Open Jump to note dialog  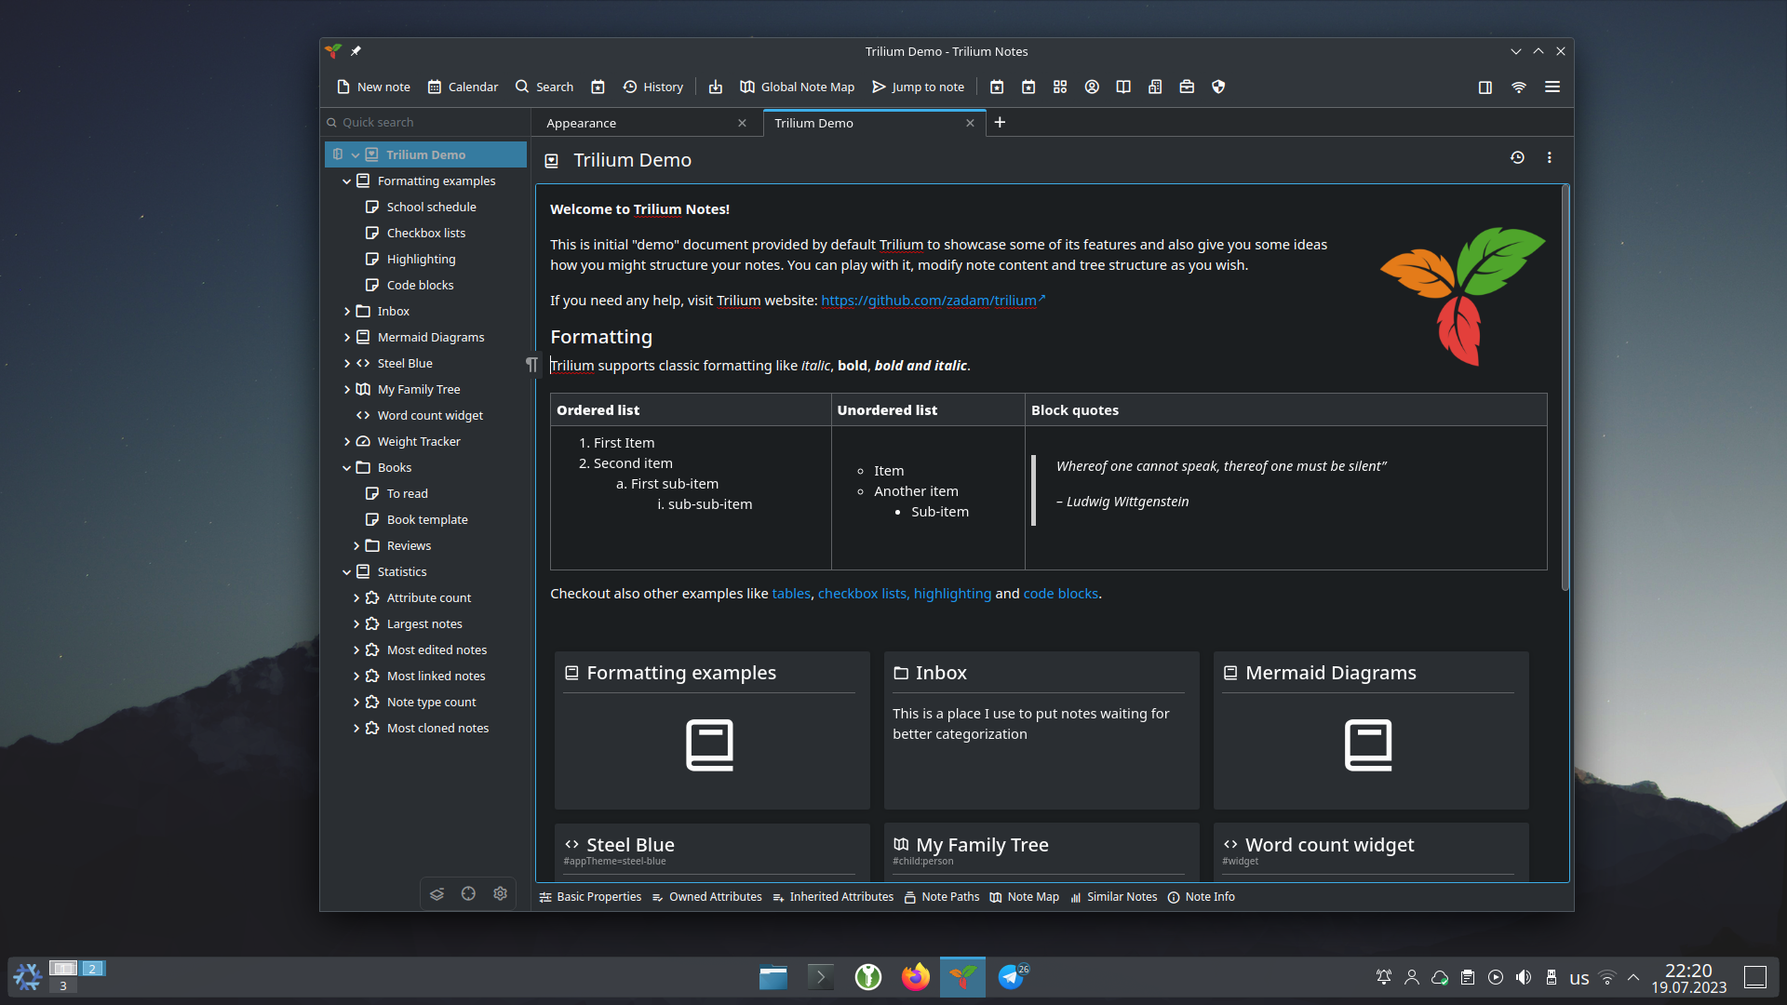point(918,87)
